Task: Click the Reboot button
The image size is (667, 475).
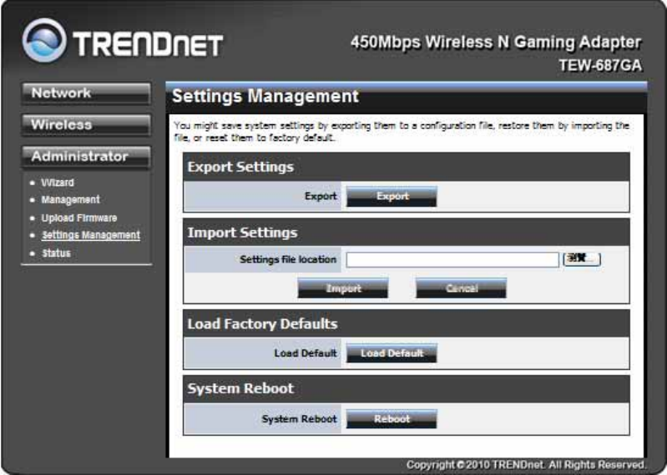Action: point(392,419)
